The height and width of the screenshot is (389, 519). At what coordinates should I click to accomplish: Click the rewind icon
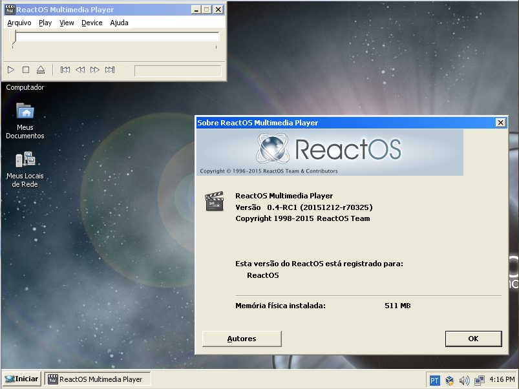pyautogui.click(x=81, y=70)
